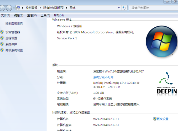Click the 计算机名称、域和工作组设置 section heading
This screenshot has width=178, height=132.
coord(71,113)
